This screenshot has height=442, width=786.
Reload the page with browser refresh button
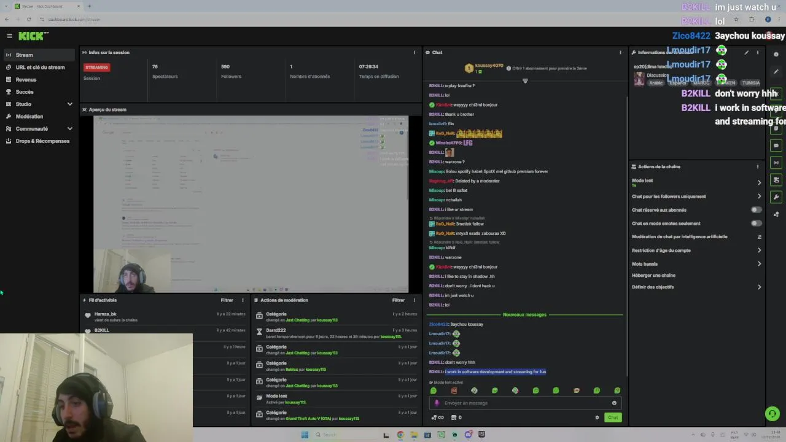(x=28, y=19)
